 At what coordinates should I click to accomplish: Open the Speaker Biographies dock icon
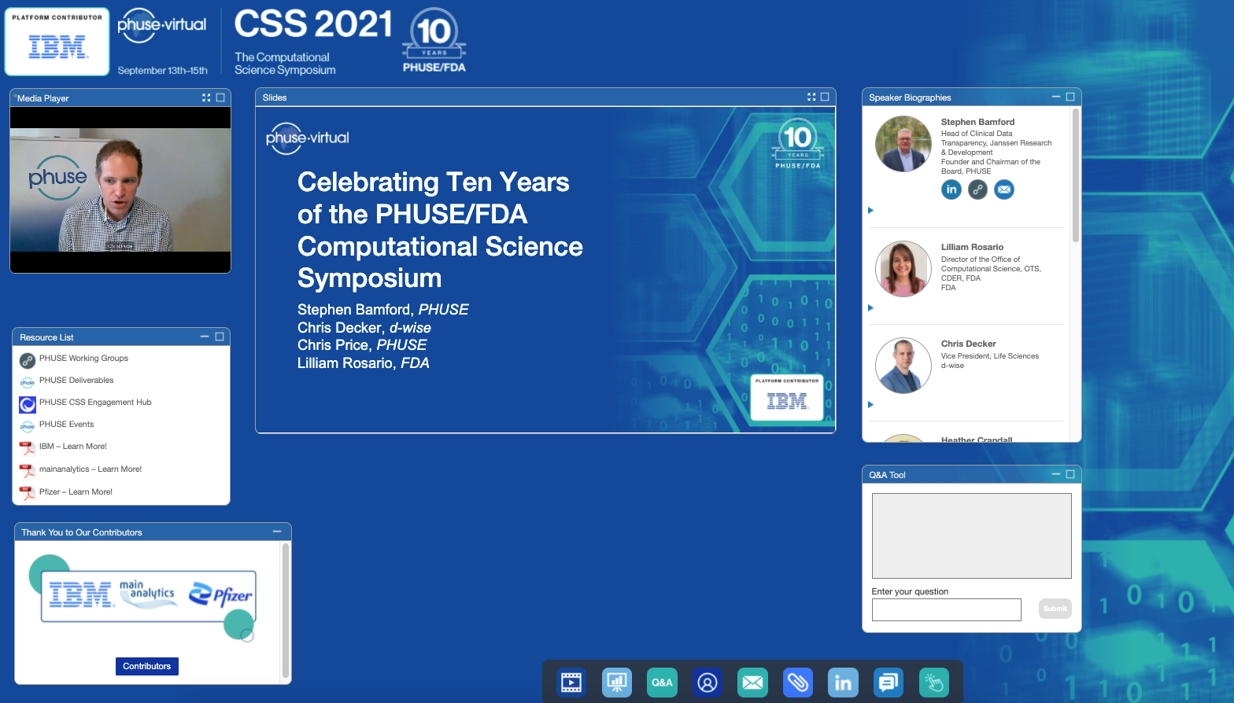708,683
